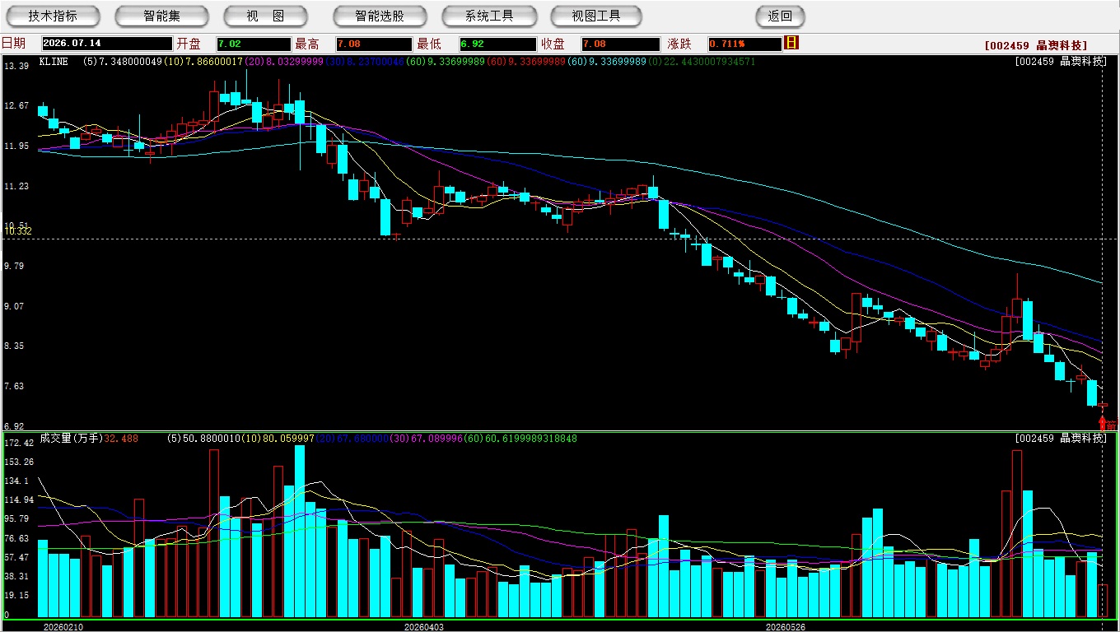The height and width of the screenshot is (632, 1120).
Task: Click the 20260526 date label on the time axis
Action: 786,626
